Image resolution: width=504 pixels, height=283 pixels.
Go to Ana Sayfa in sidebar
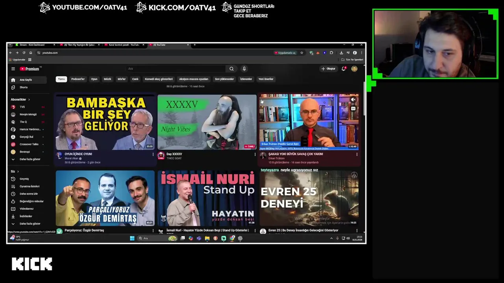tap(28, 80)
